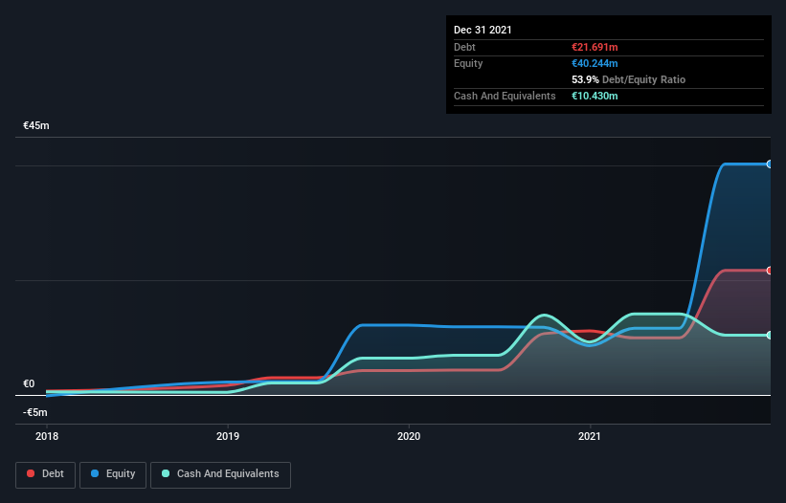Toggle the Equity series legend button

113,474
